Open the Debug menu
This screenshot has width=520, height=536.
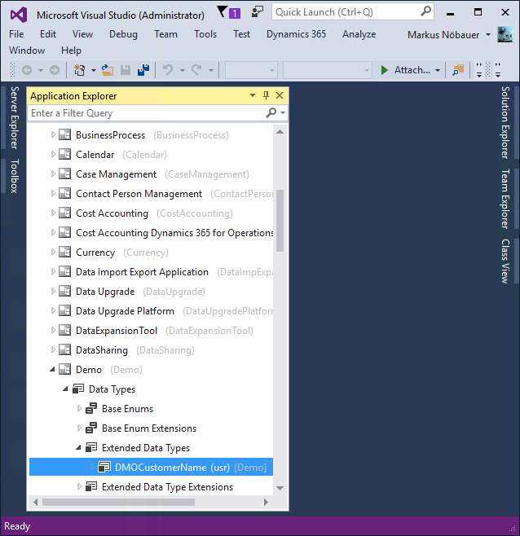(x=123, y=34)
